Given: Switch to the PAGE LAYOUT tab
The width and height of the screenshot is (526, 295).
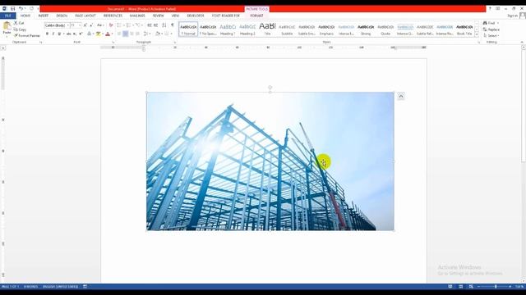Looking at the screenshot, I should tap(85, 16).
